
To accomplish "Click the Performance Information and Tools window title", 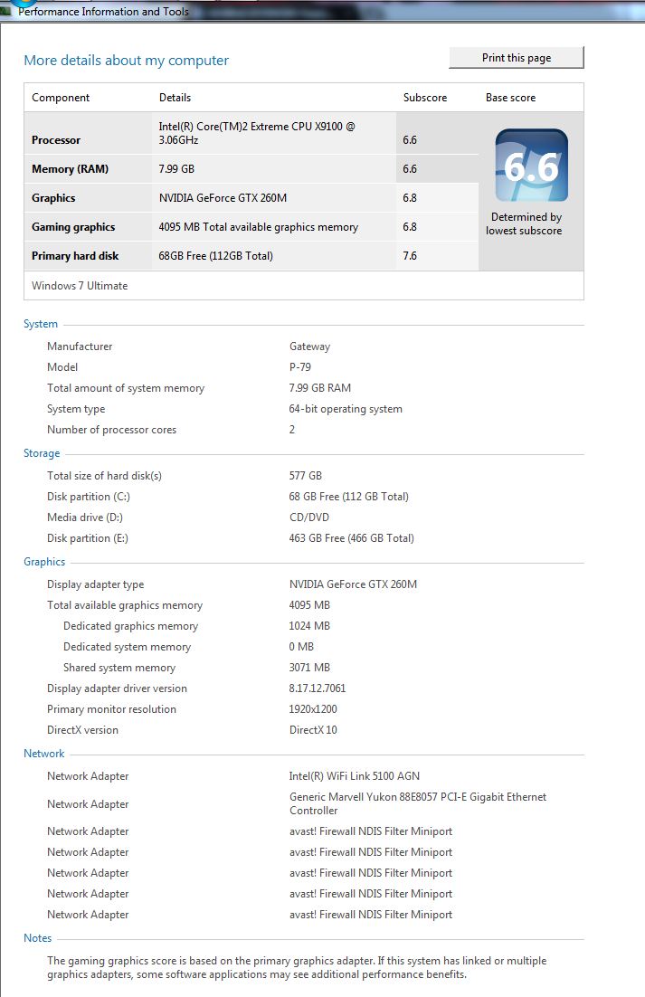I will [x=104, y=12].
